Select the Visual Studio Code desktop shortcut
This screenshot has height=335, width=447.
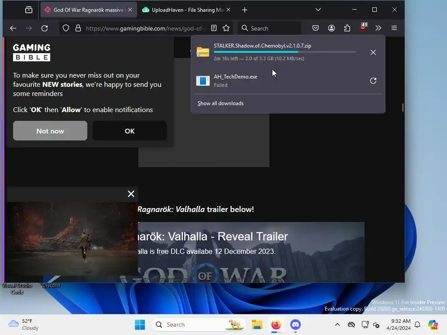pyautogui.click(x=17, y=288)
